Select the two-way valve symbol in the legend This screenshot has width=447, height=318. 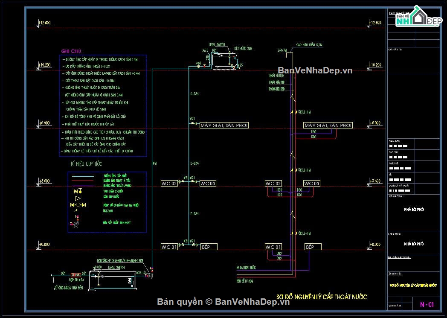[77, 191]
